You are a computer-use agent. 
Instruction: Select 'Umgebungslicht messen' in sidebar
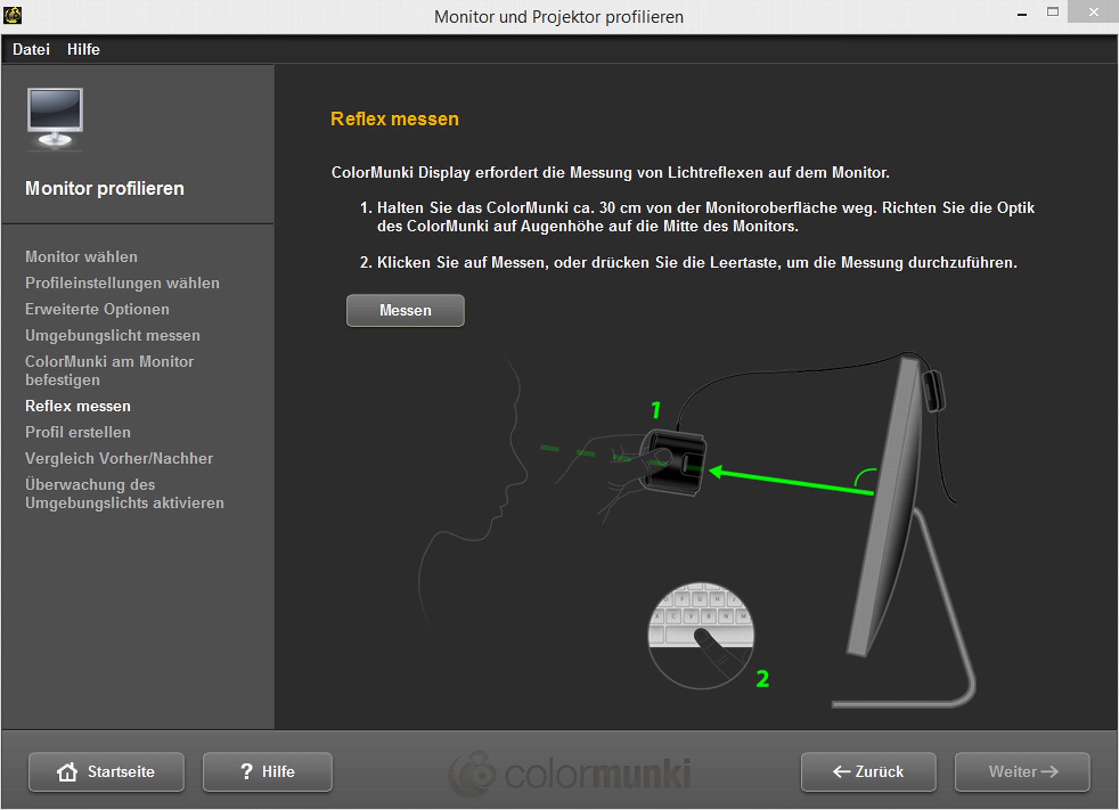point(112,336)
